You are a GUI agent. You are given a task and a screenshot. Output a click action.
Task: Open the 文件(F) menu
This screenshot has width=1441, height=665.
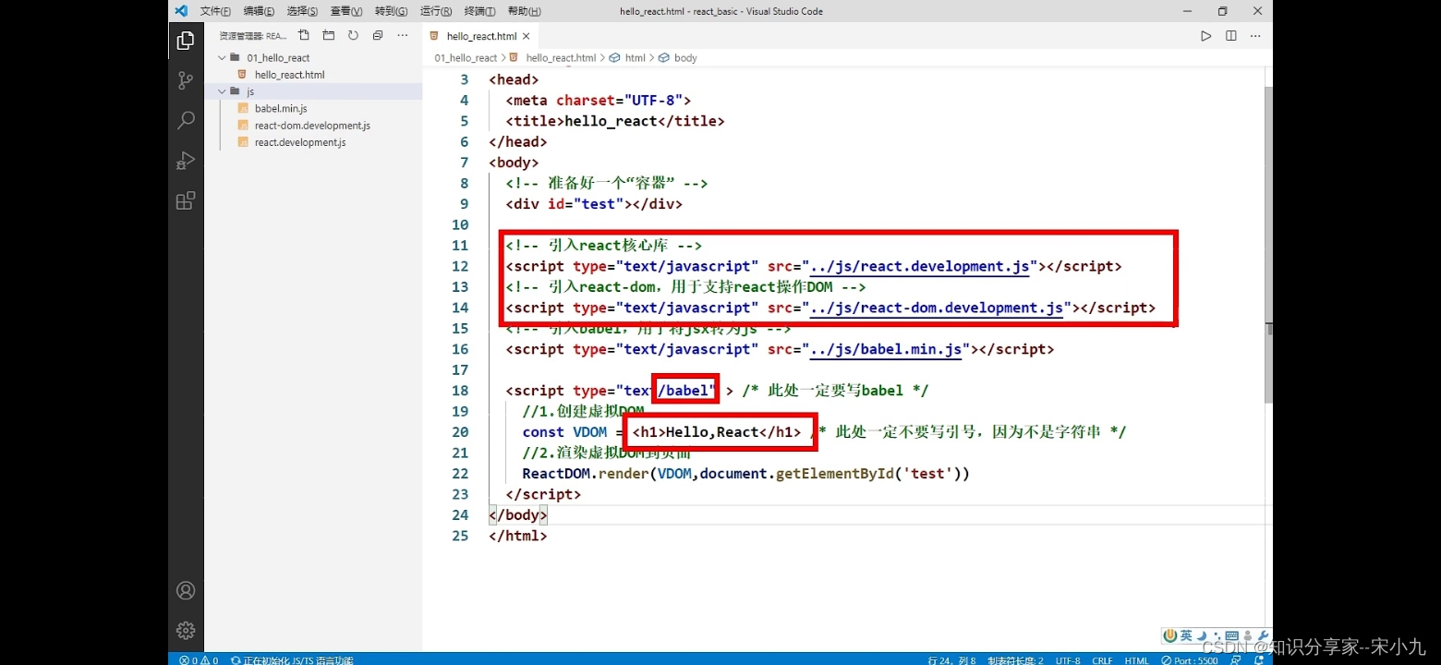click(x=214, y=11)
